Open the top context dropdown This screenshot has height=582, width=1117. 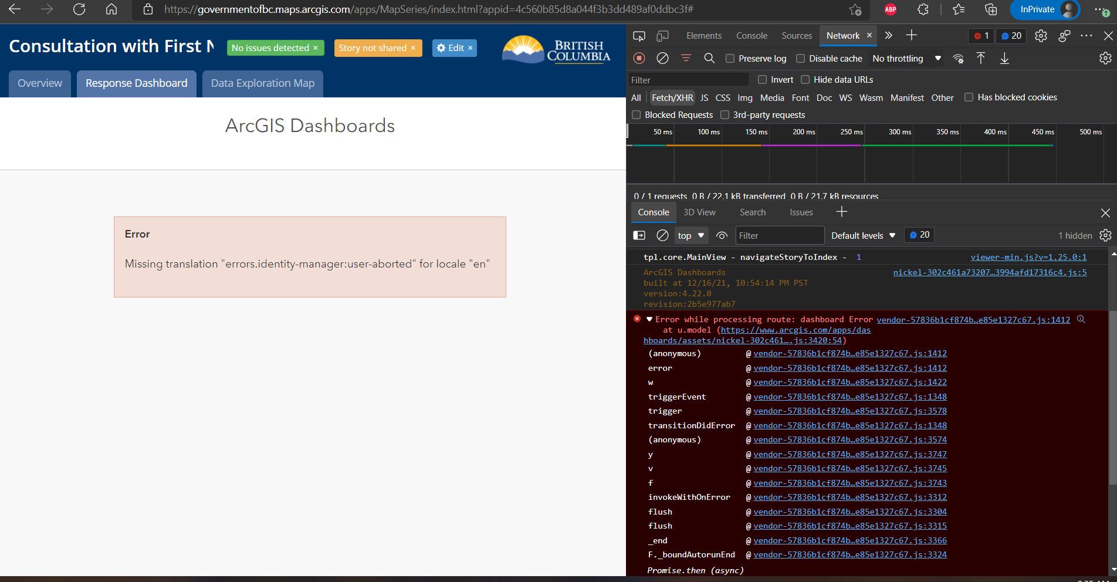point(691,235)
